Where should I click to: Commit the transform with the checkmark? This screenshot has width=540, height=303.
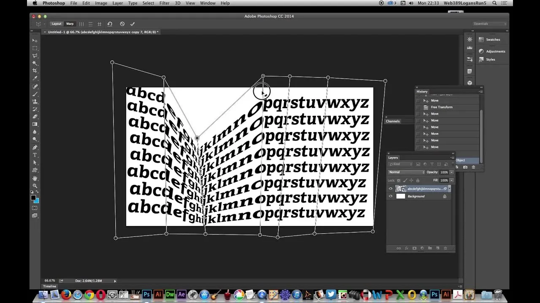tap(132, 24)
